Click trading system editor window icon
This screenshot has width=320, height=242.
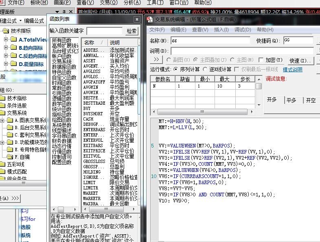[150, 20]
